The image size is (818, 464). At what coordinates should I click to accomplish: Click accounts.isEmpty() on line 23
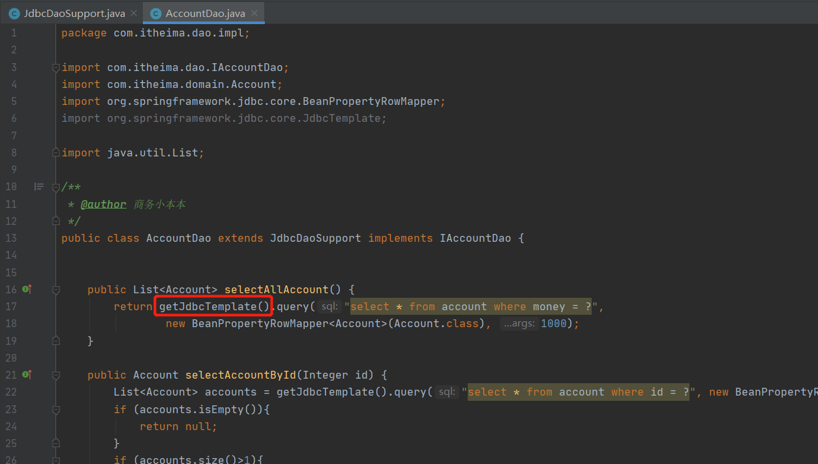pos(195,409)
